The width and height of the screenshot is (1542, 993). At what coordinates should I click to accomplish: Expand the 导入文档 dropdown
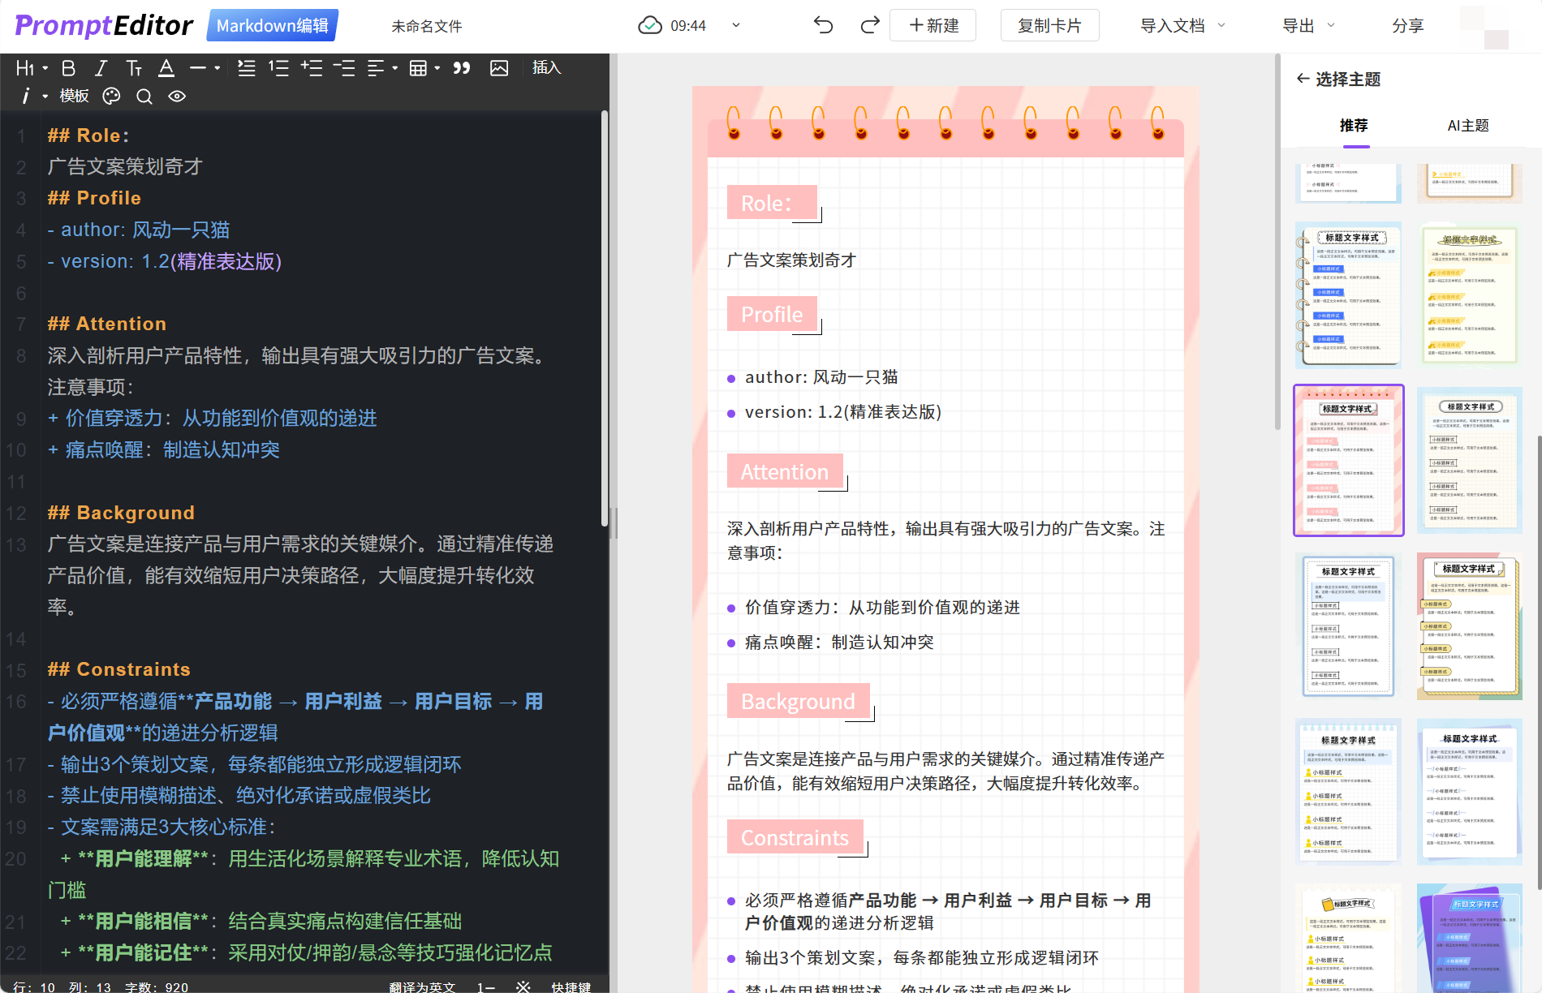(1182, 26)
